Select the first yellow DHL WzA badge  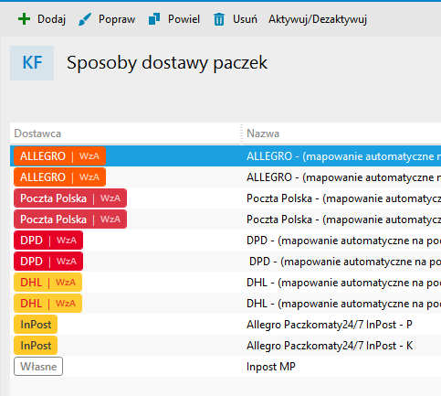coord(47,283)
